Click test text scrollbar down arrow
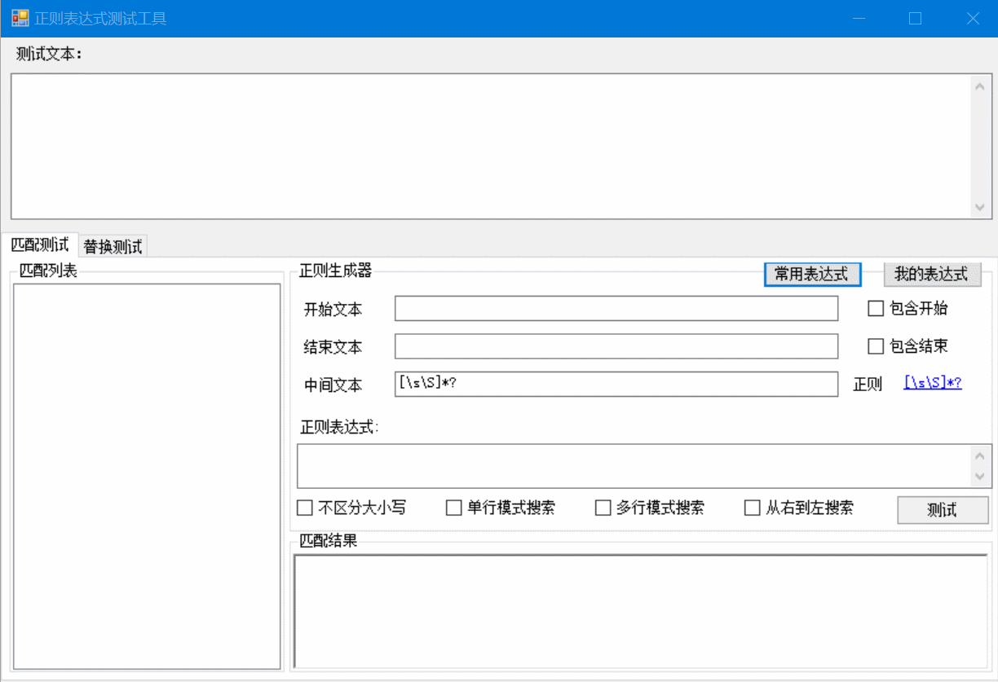The width and height of the screenshot is (998, 682). (979, 208)
